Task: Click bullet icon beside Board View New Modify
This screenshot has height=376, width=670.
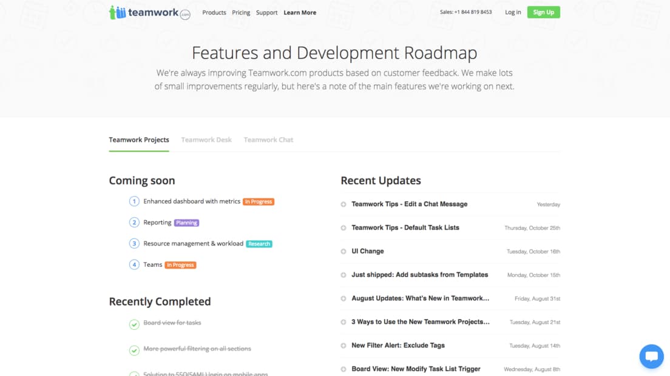Action: (343, 369)
